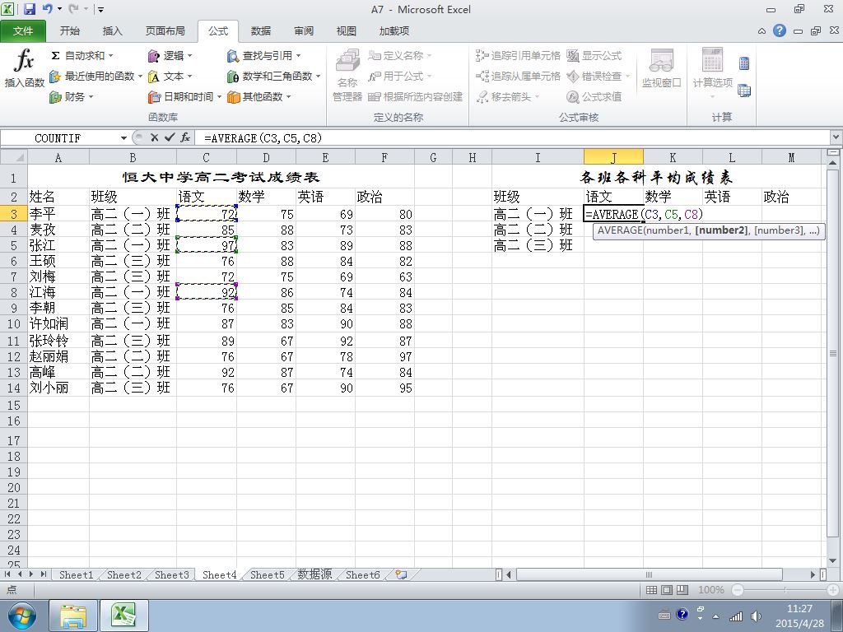This screenshot has width=843, height=632.
Task: Click the volume speaker icon in system tray
Action: (x=756, y=616)
